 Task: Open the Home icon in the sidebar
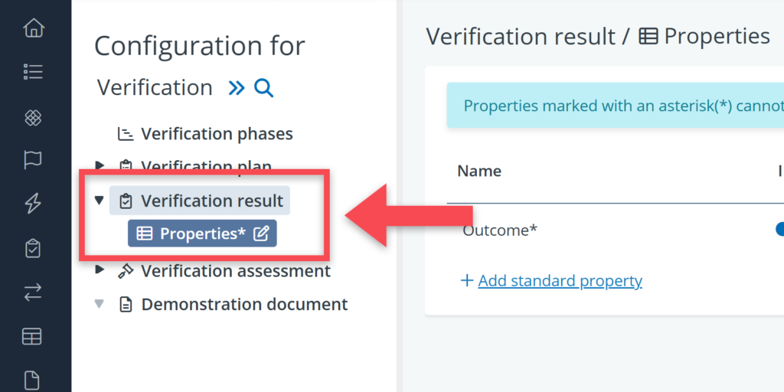(x=33, y=29)
